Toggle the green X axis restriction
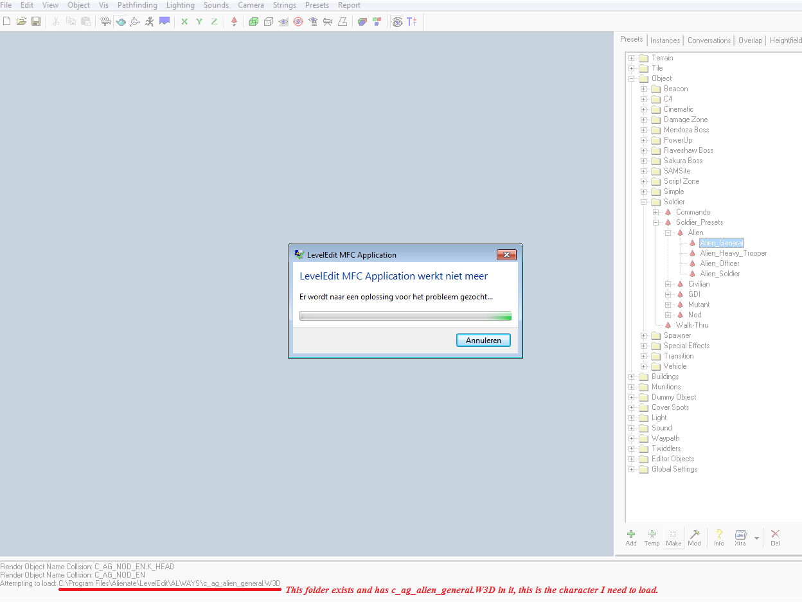This screenshot has height=602, width=802. click(184, 22)
